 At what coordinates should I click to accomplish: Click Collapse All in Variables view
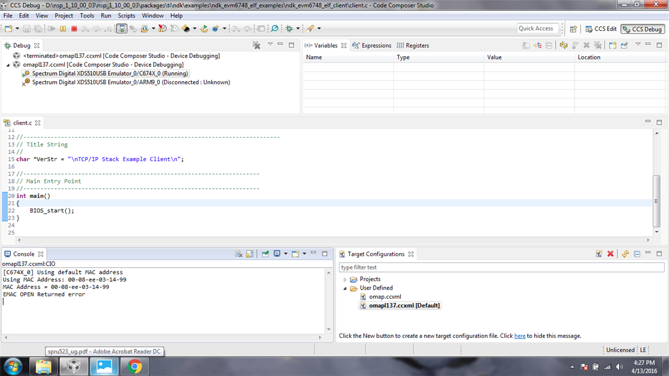(x=549, y=45)
